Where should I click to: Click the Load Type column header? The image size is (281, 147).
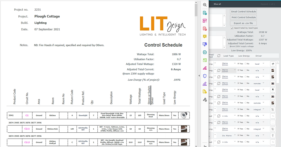click(x=228, y=56)
